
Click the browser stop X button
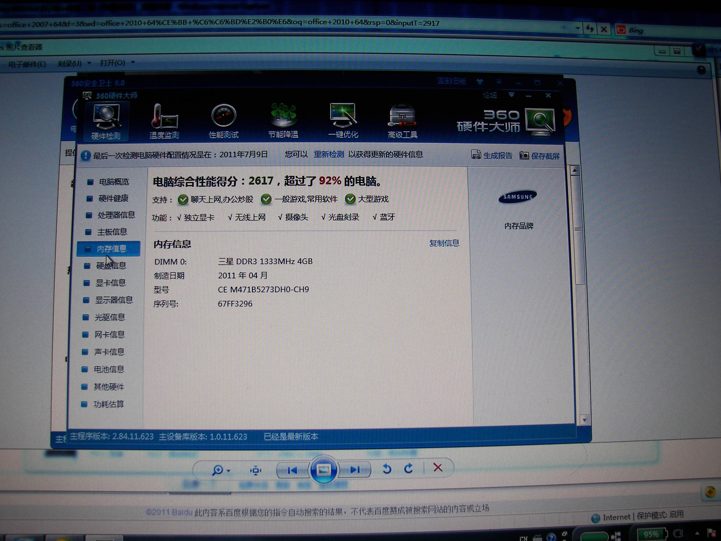604,29
